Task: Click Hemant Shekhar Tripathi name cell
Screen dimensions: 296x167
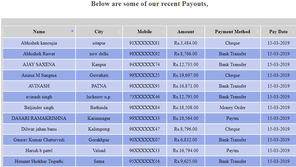Action: click(x=39, y=161)
